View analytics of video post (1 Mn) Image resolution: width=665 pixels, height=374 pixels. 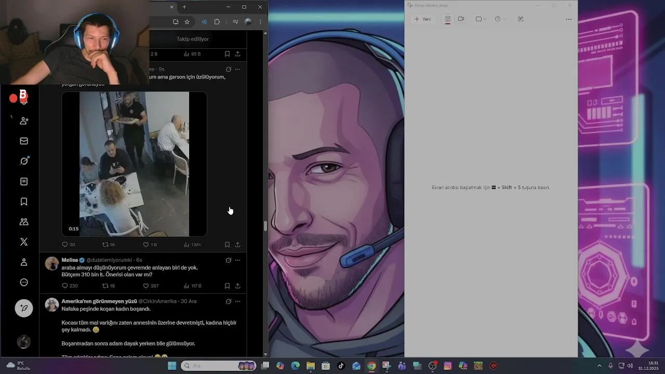point(192,245)
